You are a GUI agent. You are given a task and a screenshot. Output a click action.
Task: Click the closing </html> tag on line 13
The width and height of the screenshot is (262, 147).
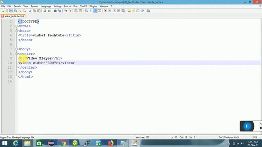(x=25, y=77)
